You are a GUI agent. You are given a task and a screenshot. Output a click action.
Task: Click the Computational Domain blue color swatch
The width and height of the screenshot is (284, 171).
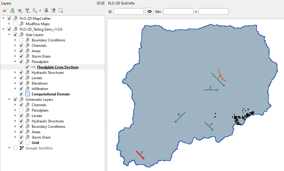click(x=28, y=94)
